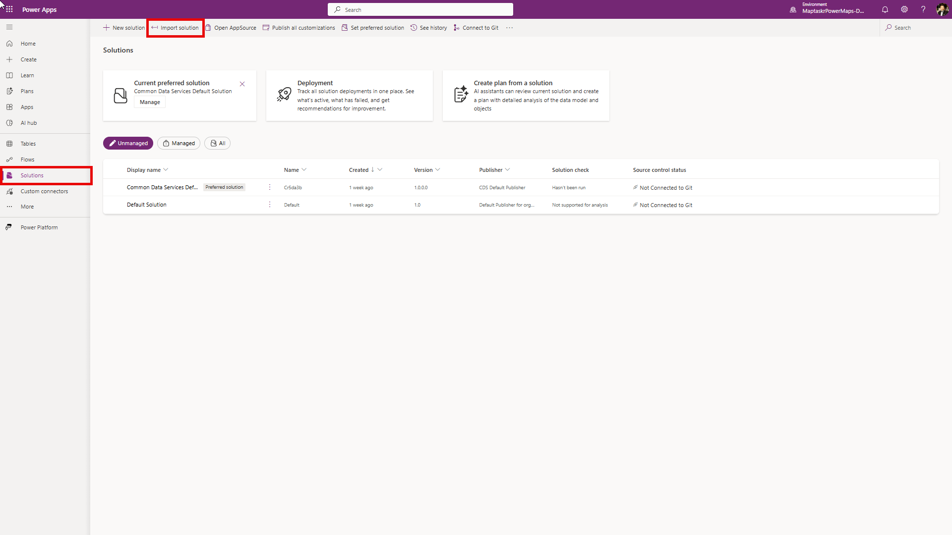The width and height of the screenshot is (952, 535).
Task: Open notifications bell
Action: point(885,9)
